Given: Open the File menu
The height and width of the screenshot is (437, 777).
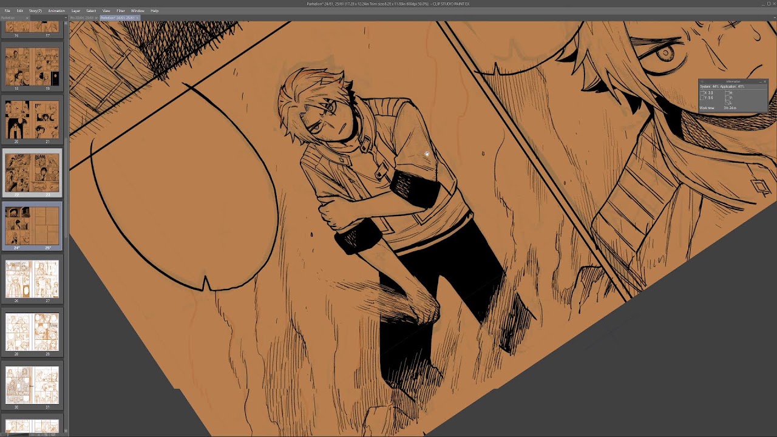Looking at the screenshot, I should (7, 11).
